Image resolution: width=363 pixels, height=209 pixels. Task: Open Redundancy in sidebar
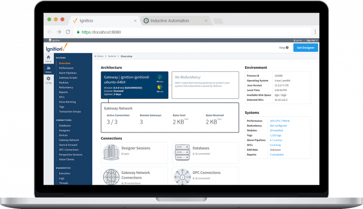pyautogui.click(x=66, y=87)
